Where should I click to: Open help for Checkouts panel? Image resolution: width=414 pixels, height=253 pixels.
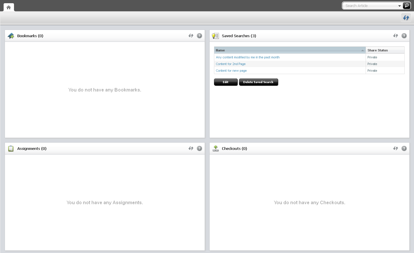[404, 148]
